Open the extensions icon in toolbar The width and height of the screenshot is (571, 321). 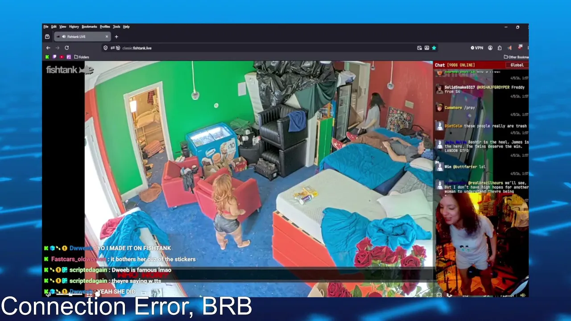coord(500,48)
